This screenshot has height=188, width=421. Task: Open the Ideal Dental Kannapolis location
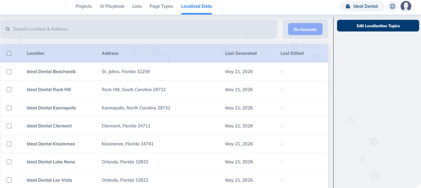click(51, 108)
